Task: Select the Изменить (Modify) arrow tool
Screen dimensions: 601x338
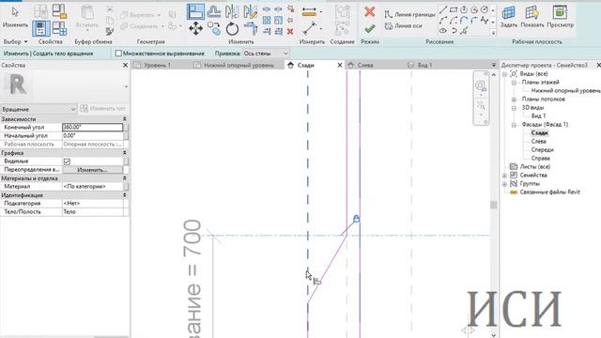Action: pyautogui.click(x=15, y=17)
